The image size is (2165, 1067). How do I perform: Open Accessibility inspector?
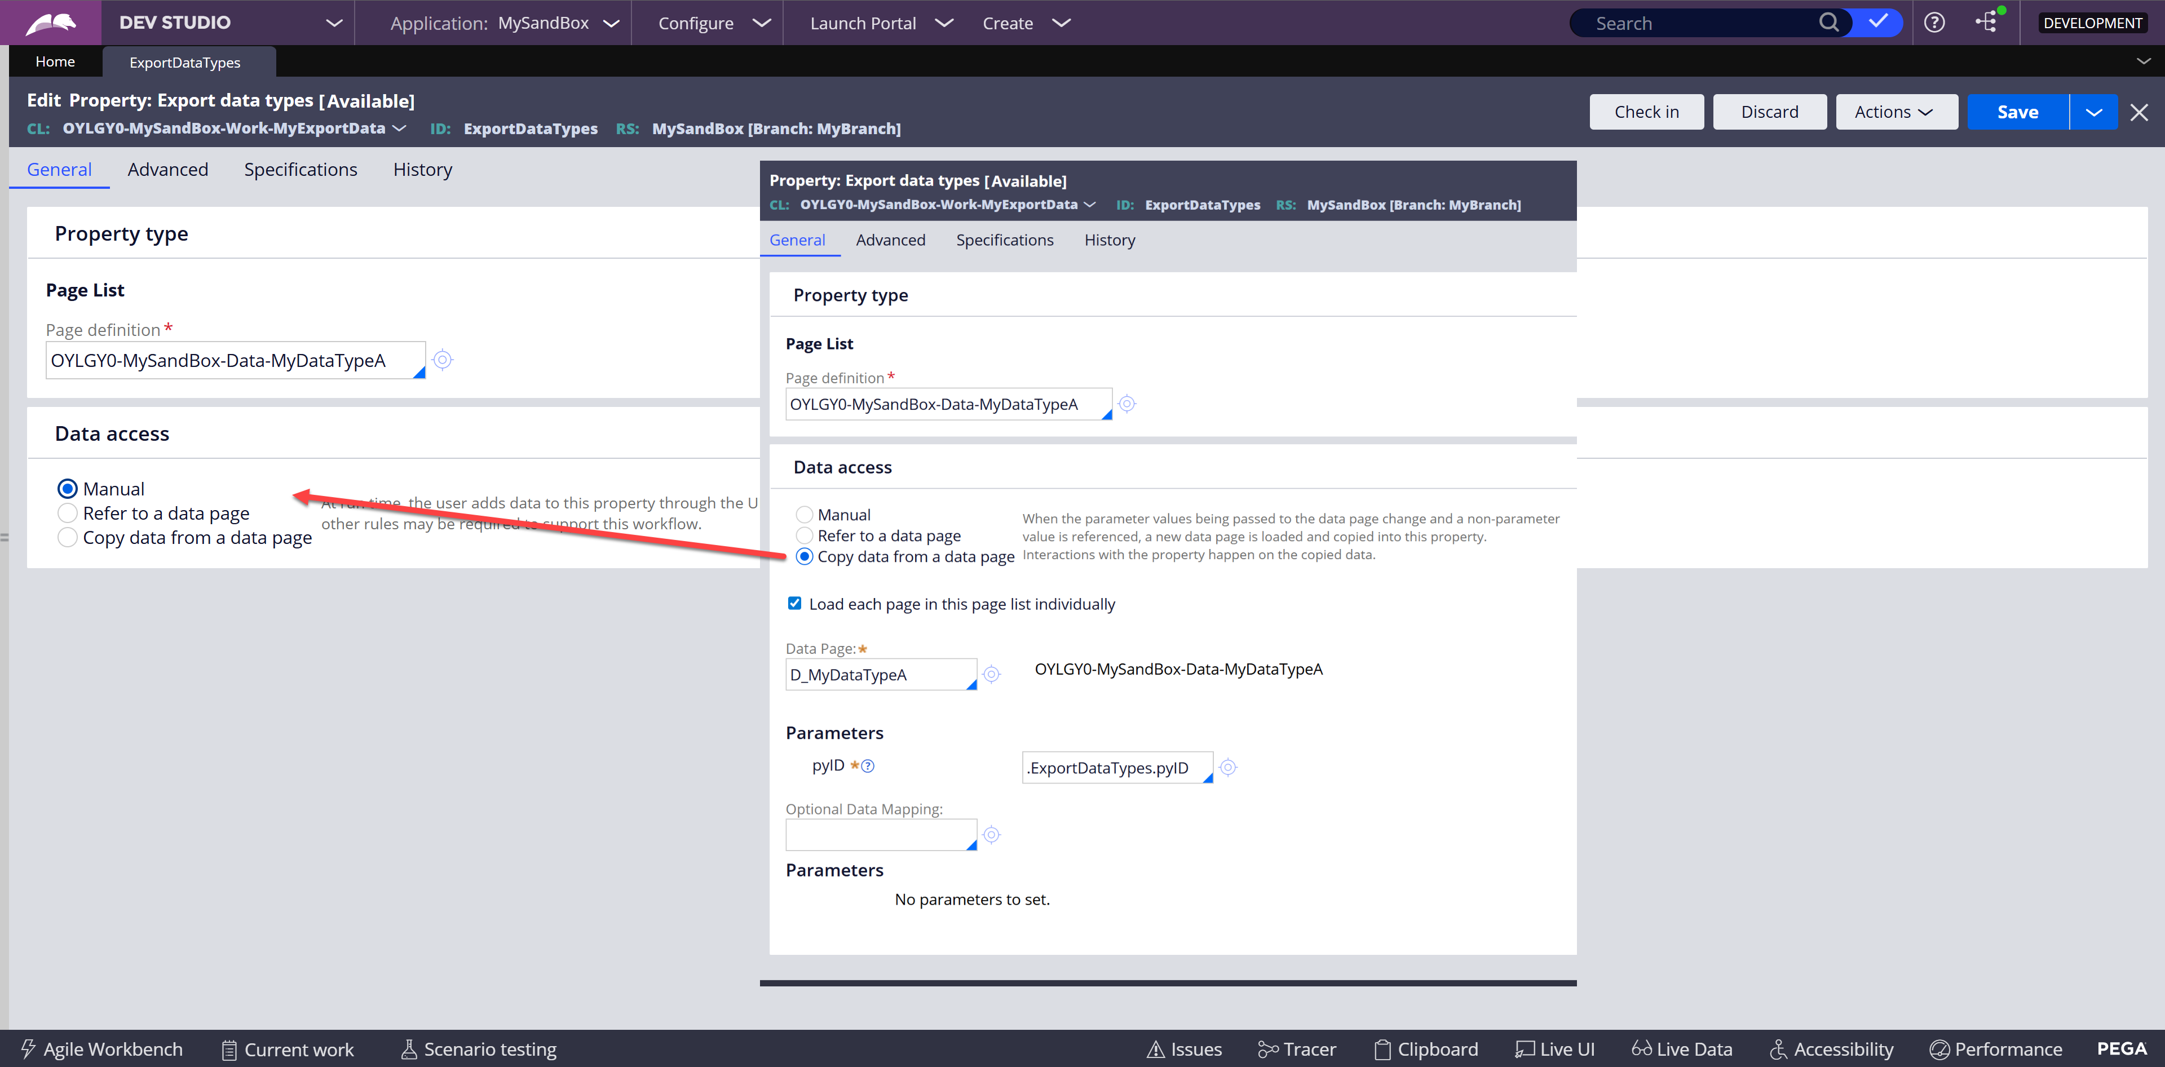1831,1050
